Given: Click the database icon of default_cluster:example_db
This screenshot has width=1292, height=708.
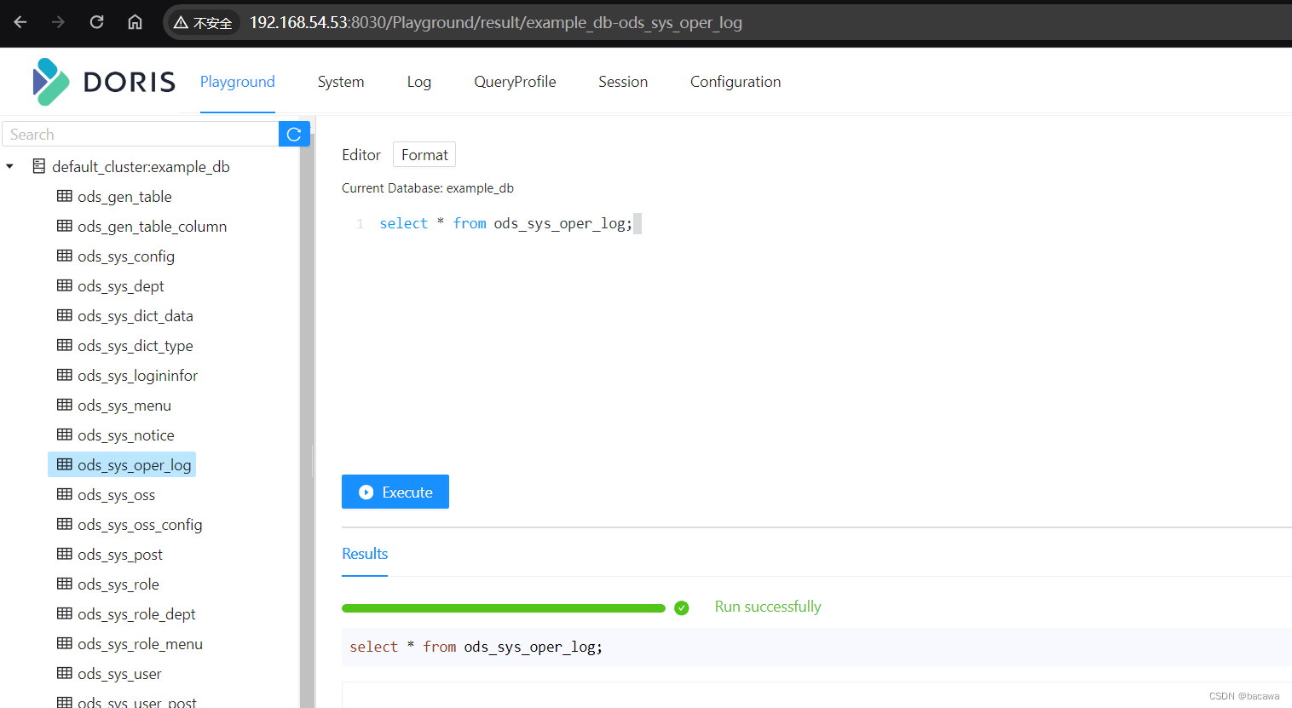Looking at the screenshot, I should click(x=39, y=166).
